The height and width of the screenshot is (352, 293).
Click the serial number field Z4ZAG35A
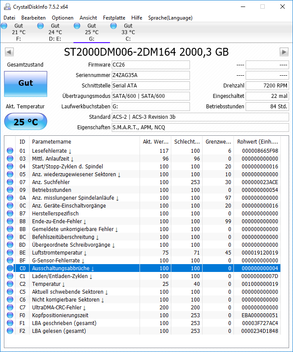(151, 75)
